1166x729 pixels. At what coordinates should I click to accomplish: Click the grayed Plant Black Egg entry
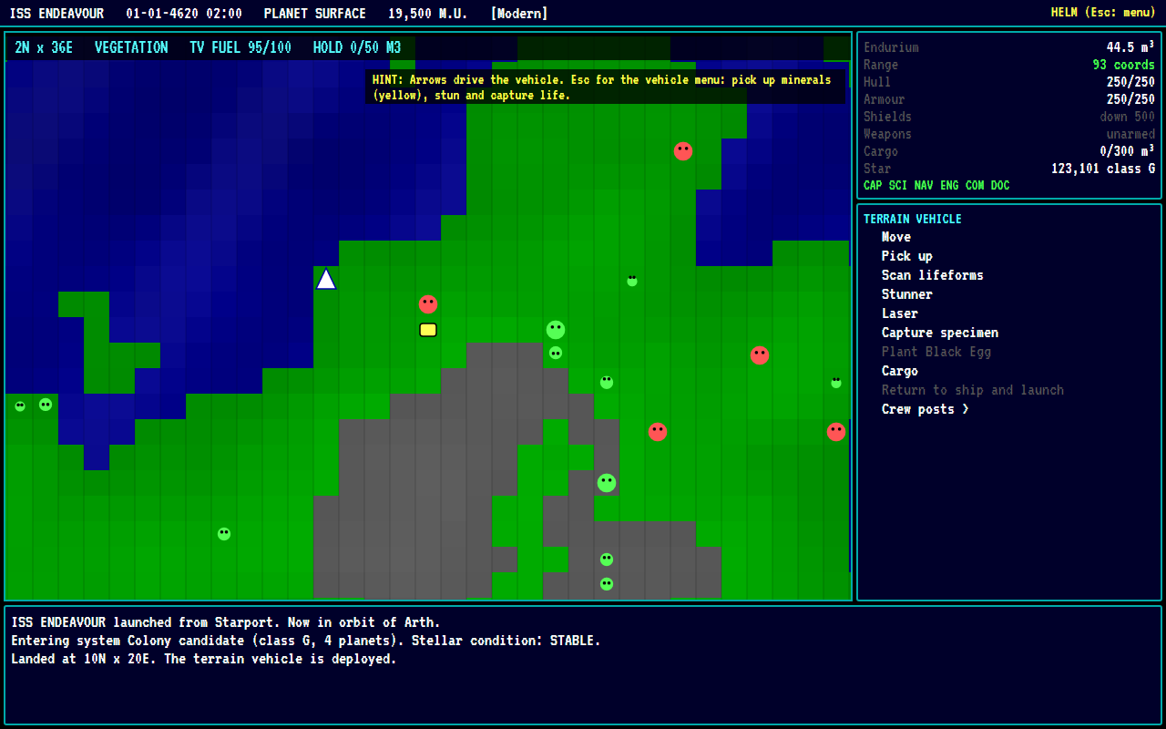point(936,352)
